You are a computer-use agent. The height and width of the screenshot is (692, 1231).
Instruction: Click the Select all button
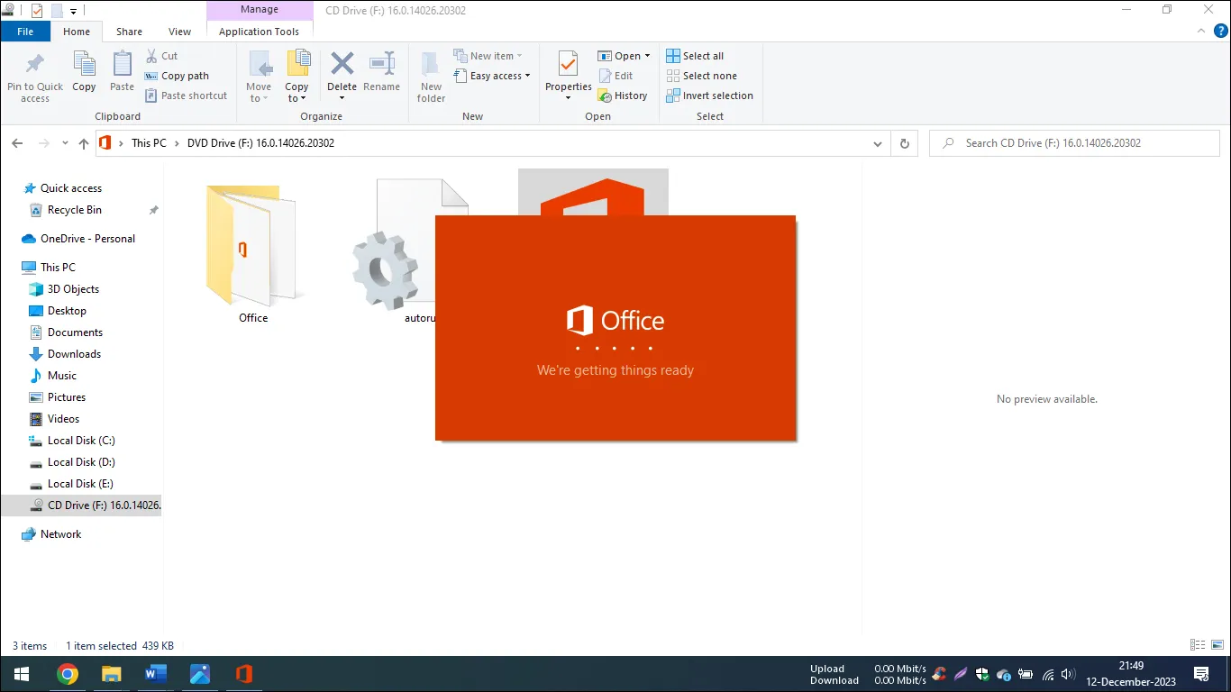click(695, 56)
